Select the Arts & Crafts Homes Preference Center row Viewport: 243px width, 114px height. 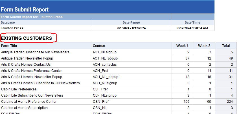coord(32,71)
